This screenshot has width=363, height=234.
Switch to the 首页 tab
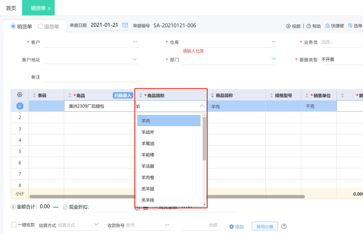tap(11, 8)
